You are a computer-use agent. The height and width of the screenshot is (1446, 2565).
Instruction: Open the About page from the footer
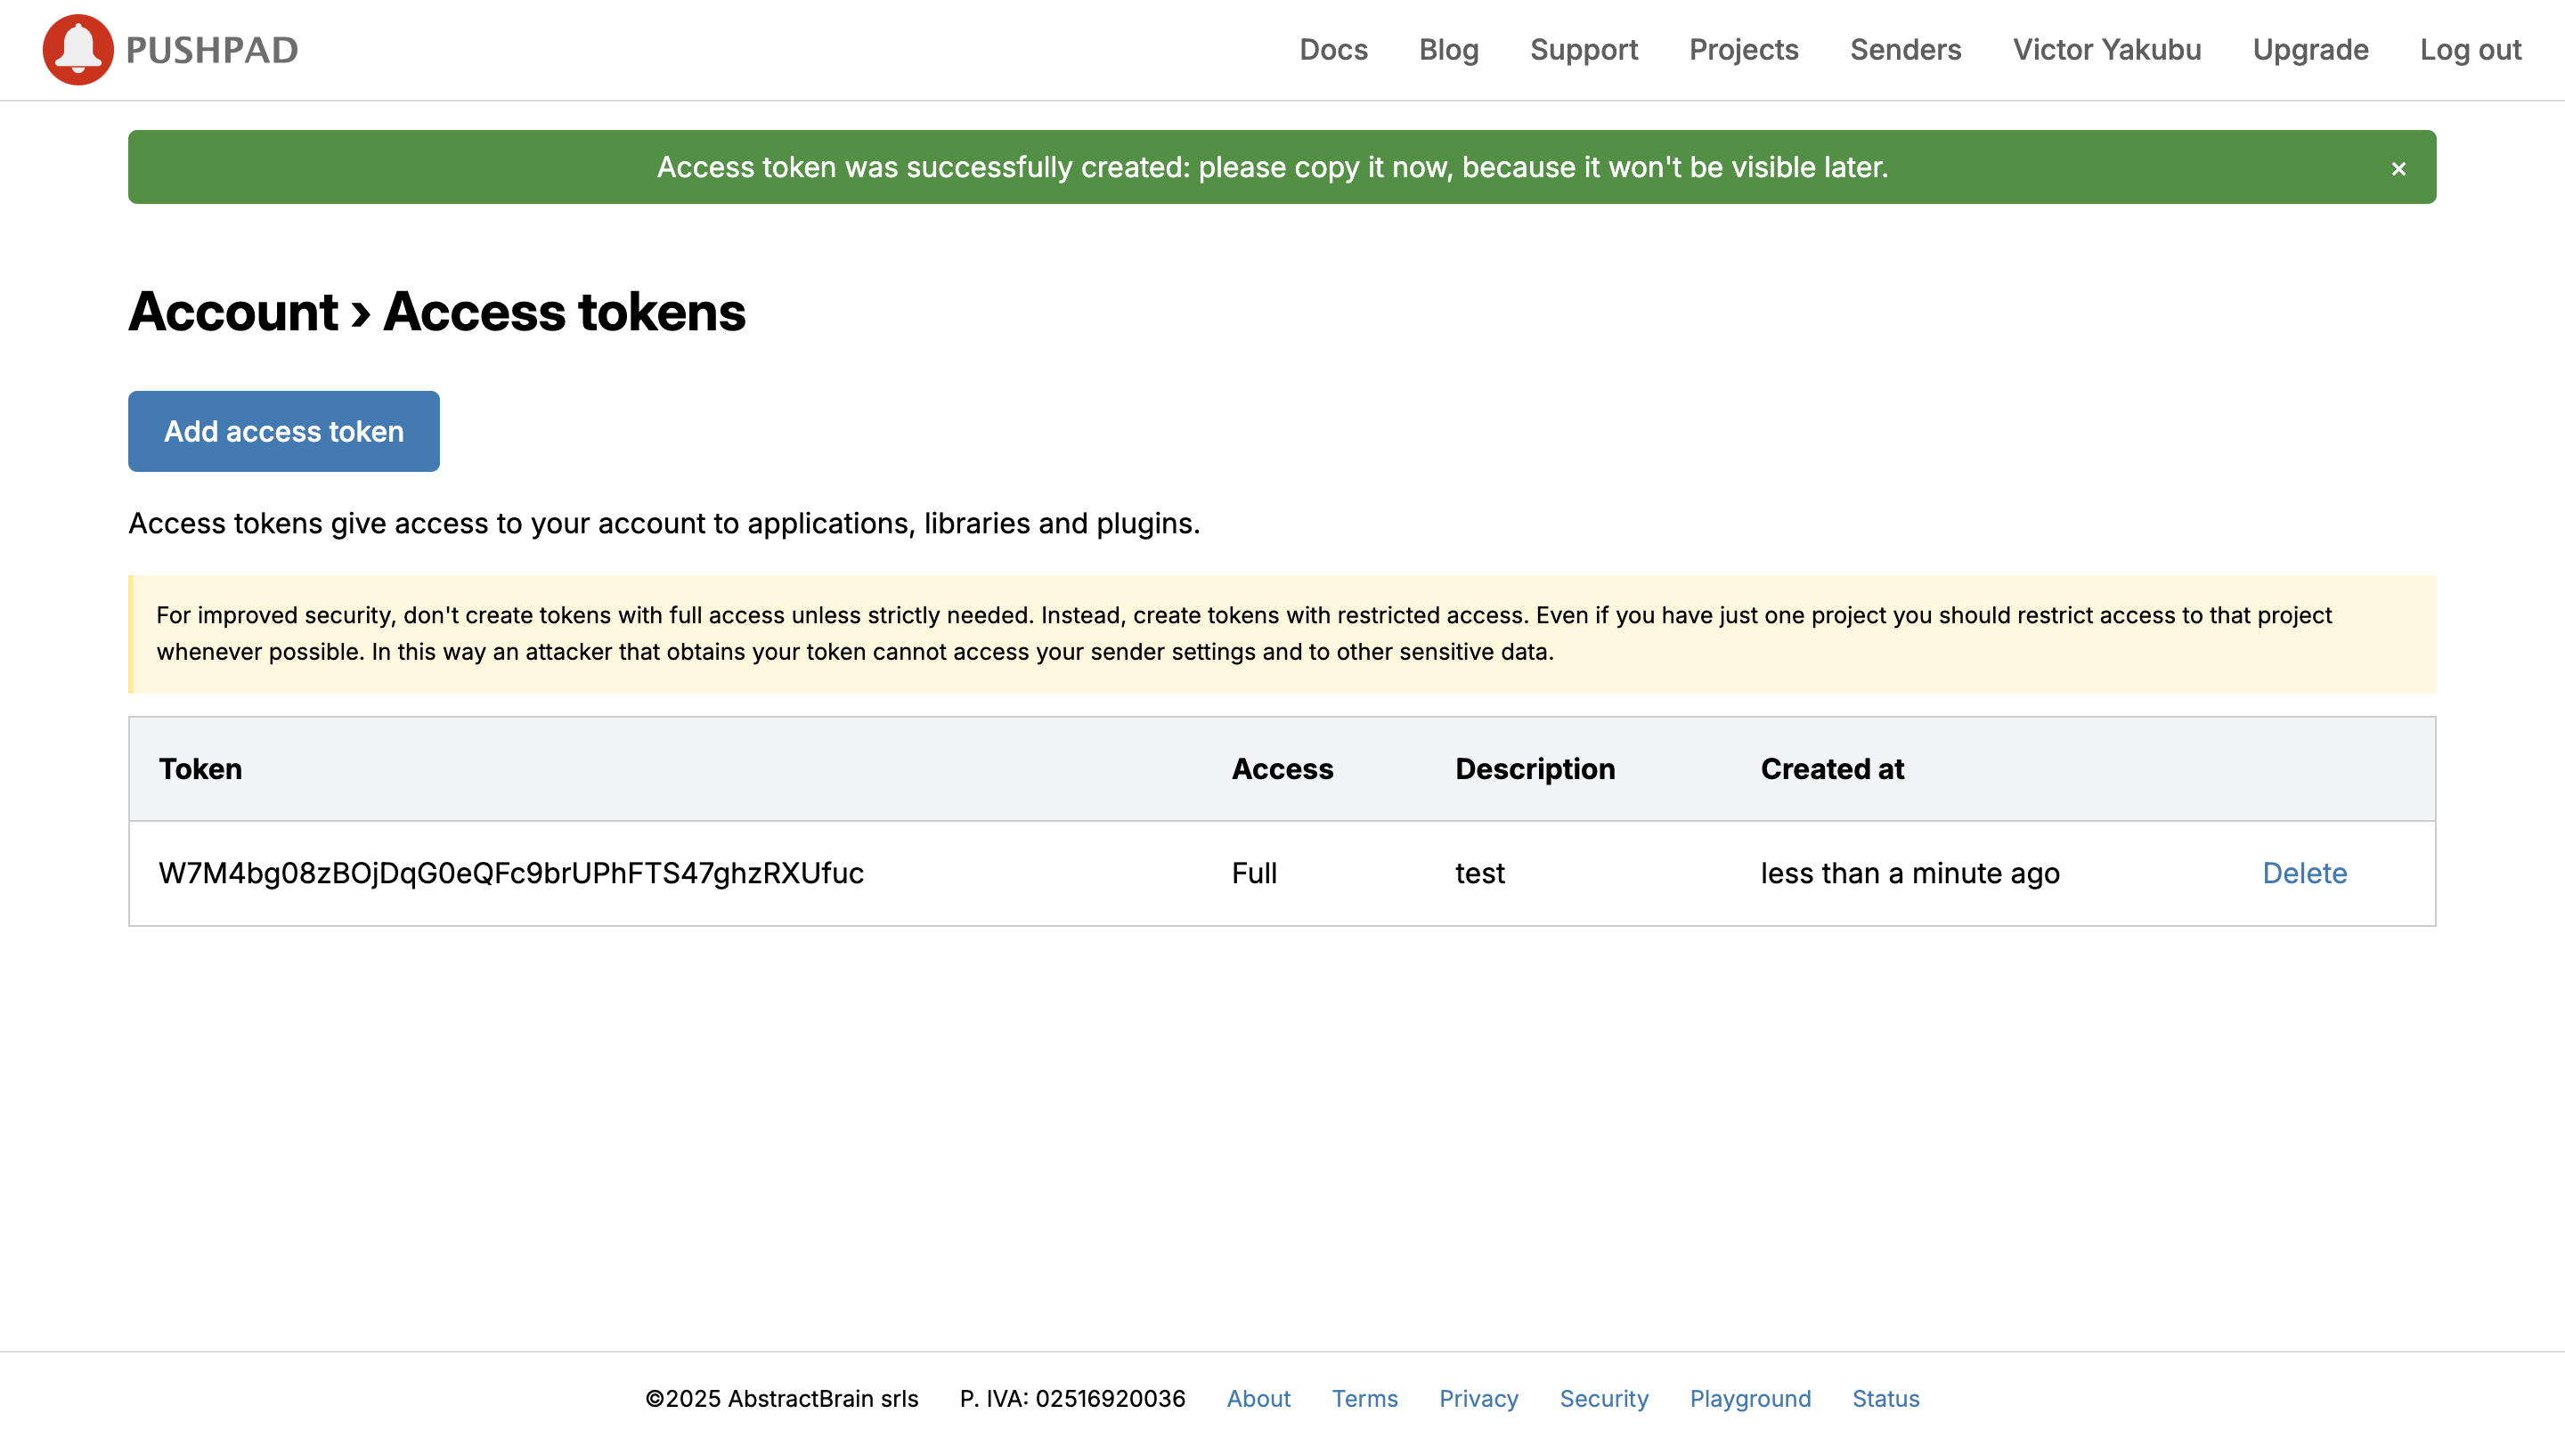click(1258, 1398)
